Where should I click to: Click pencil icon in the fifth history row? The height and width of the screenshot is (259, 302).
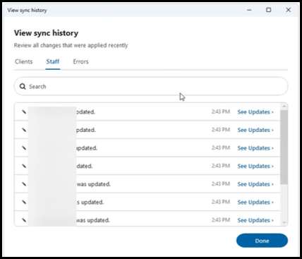[x=24, y=184]
